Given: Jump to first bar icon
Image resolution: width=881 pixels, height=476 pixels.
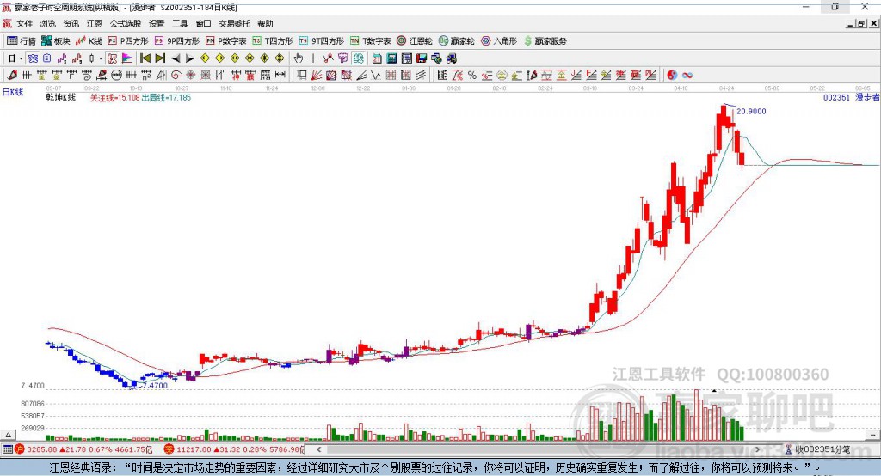Looking at the screenshot, I should pyautogui.click(x=145, y=58).
